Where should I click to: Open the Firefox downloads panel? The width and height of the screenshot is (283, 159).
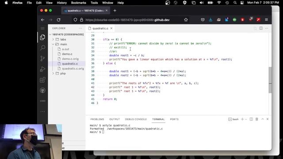(x=210, y=19)
